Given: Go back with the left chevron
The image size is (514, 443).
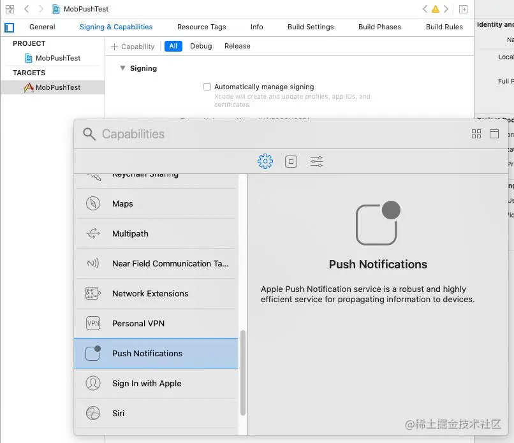Looking at the screenshot, I should pos(27,9).
